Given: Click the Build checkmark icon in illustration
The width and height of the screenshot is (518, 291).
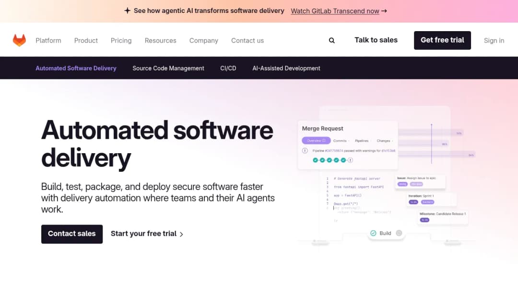Looking at the screenshot, I should (373, 233).
